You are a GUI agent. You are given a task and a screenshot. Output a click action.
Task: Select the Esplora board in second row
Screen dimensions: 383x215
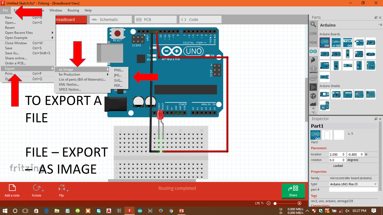[x=370, y=54]
